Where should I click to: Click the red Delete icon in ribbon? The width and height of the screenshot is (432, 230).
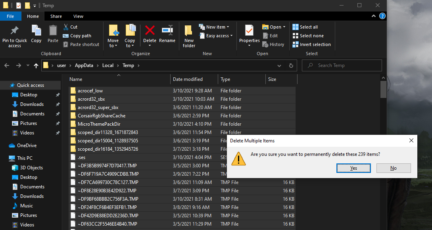click(x=150, y=31)
